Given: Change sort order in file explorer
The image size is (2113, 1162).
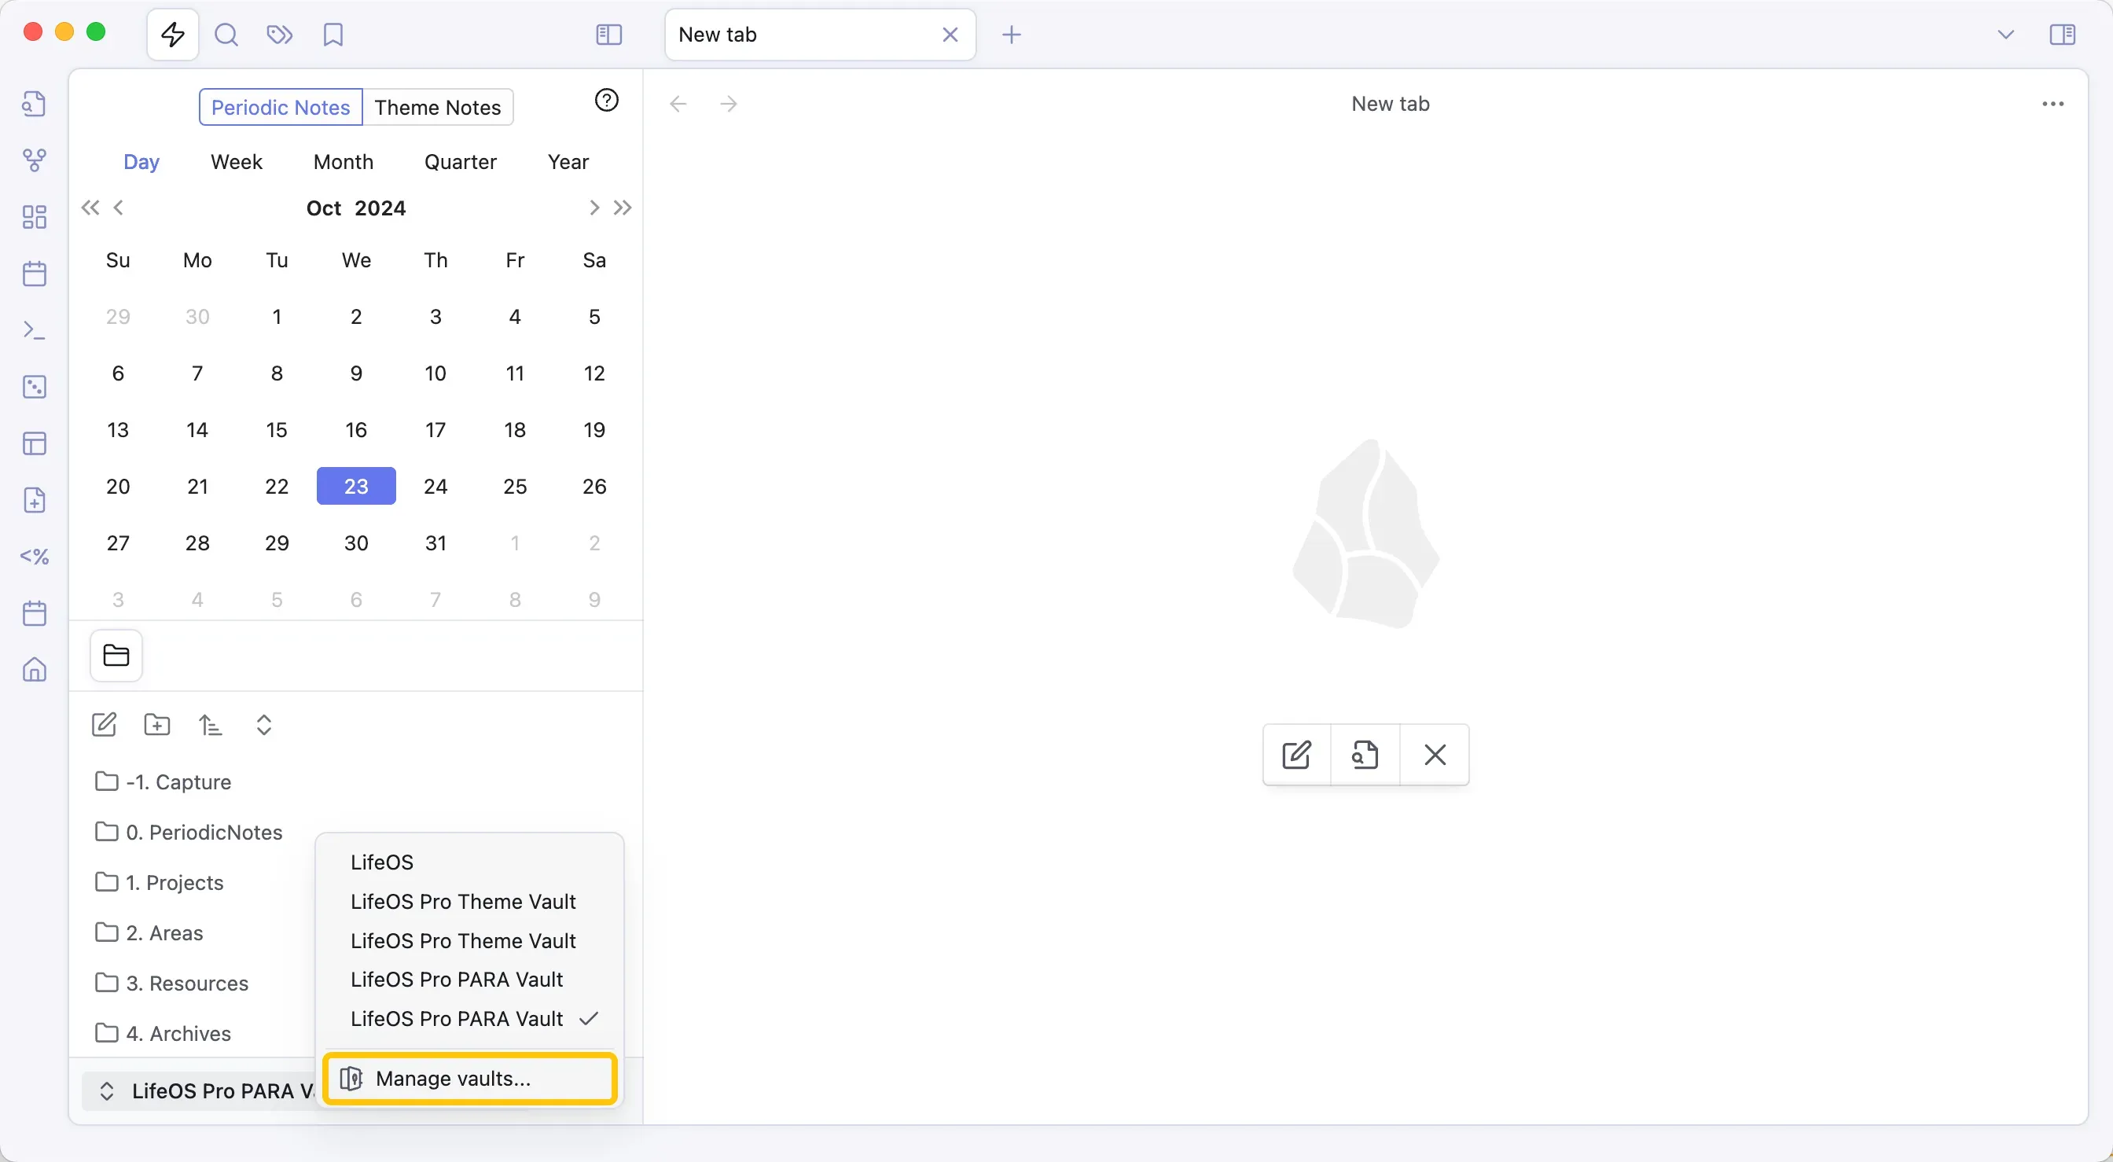Looking at the screenshot, I should pyautogui.click(x=210, y=725).
